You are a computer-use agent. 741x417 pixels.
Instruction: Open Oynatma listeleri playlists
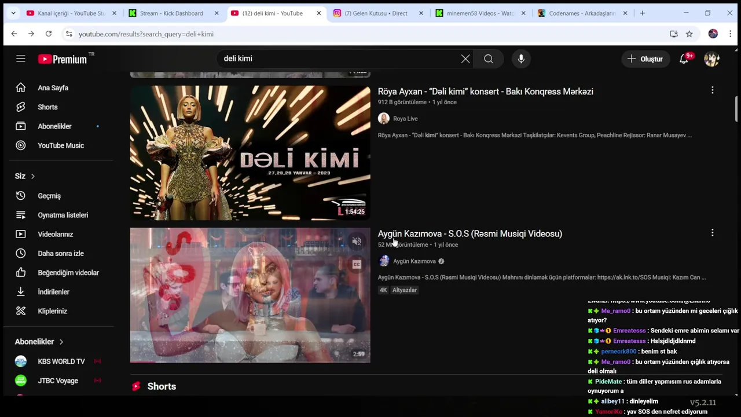click(x=63, y=215)
